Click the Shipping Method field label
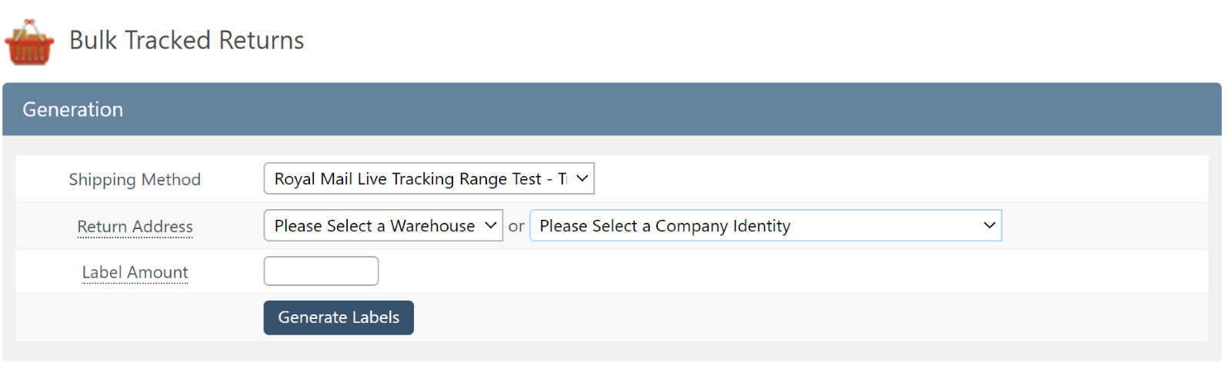 [135, 180]
